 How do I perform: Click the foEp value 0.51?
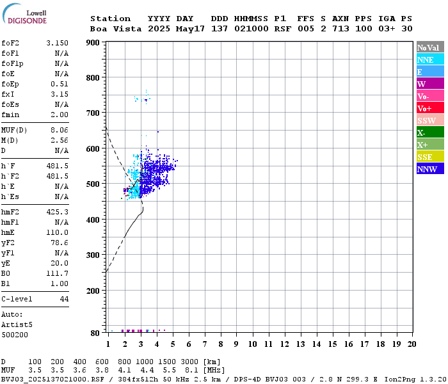(60, 84)
